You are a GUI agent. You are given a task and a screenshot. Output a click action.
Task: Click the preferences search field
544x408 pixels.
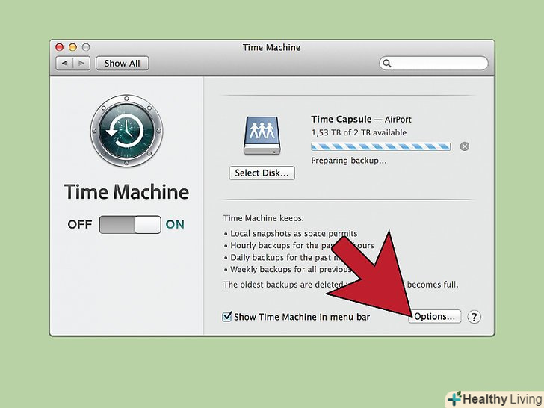click(433, 63)
